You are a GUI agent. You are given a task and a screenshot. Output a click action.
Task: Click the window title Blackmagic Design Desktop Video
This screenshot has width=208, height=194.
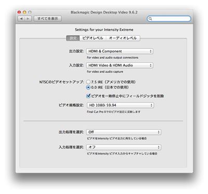tap(104, 12)
